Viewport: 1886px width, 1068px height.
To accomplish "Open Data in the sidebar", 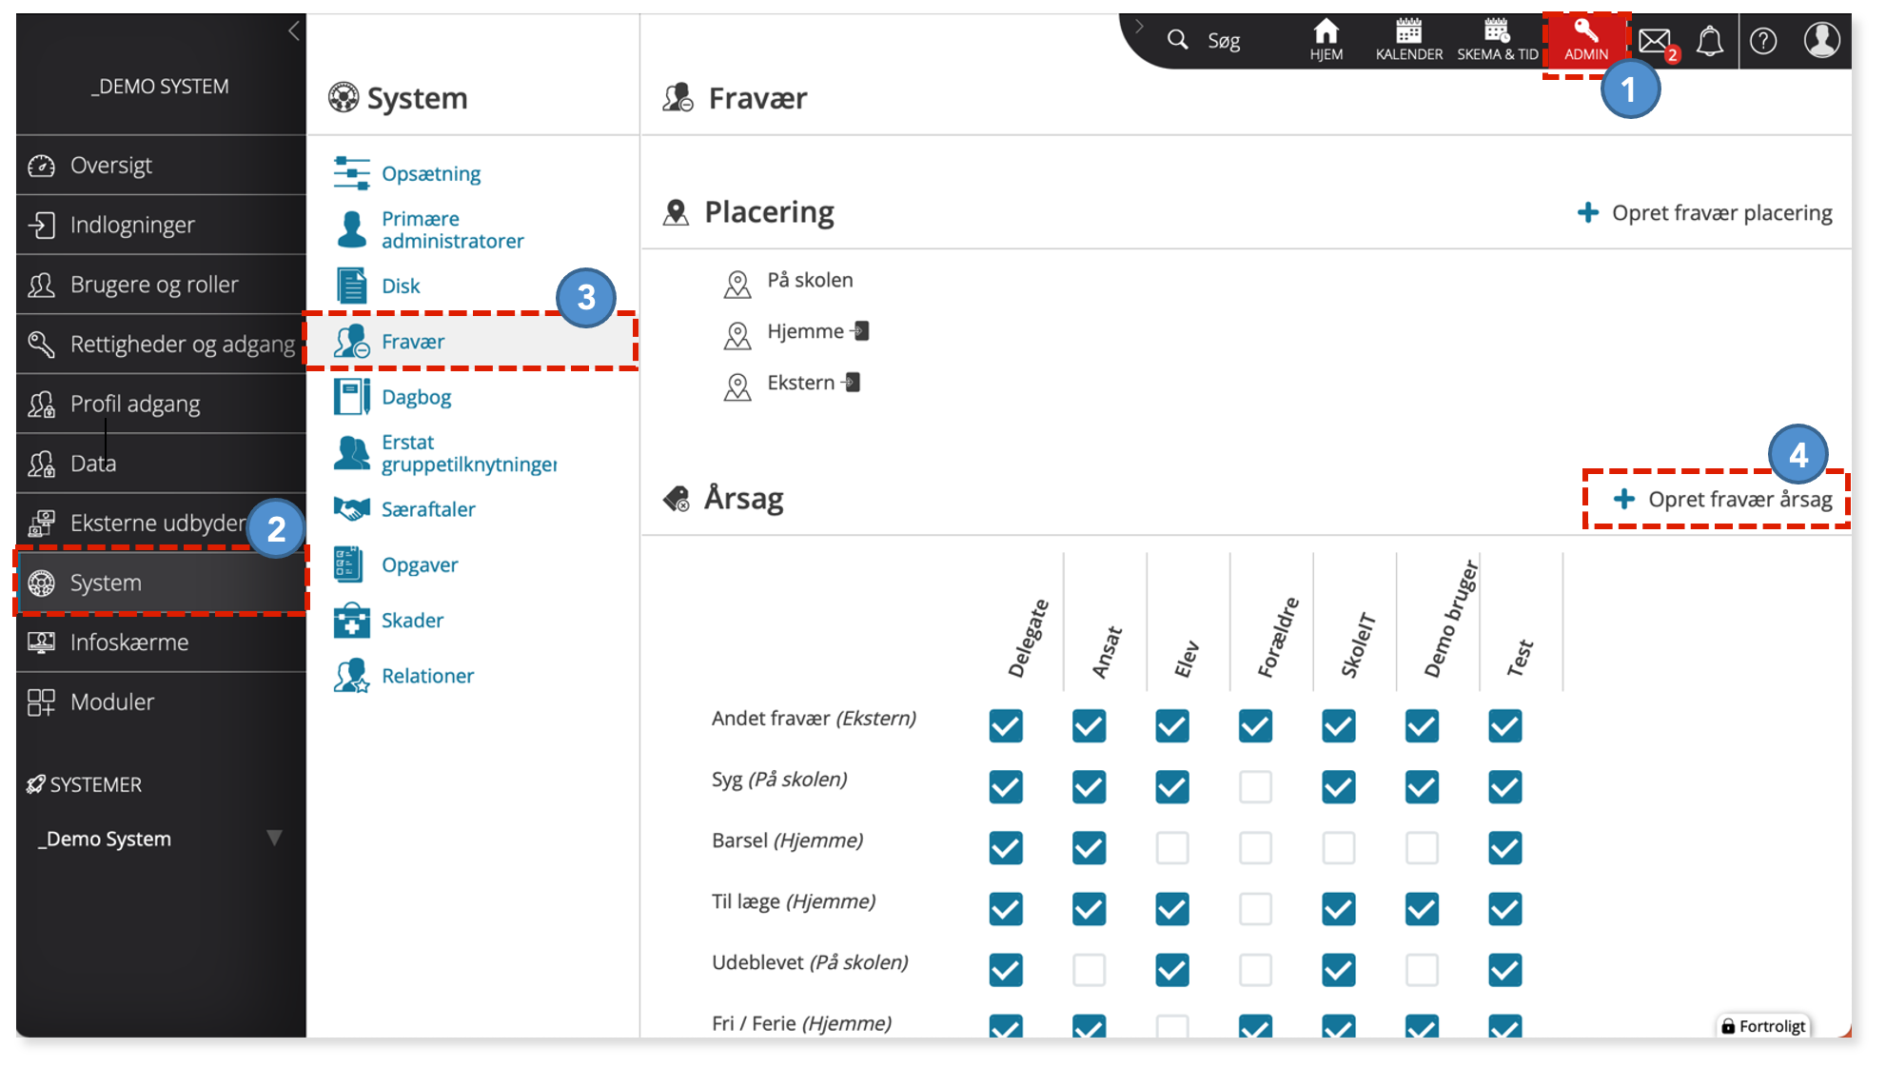I will [161, 464].
